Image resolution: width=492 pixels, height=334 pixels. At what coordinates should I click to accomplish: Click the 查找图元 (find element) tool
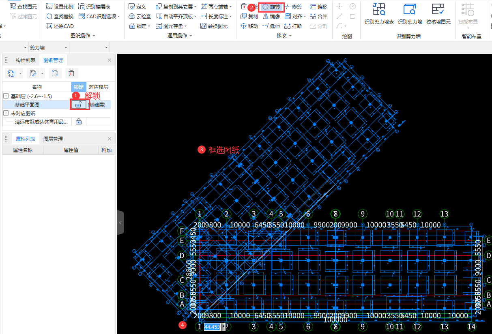(x=23, y=6)
